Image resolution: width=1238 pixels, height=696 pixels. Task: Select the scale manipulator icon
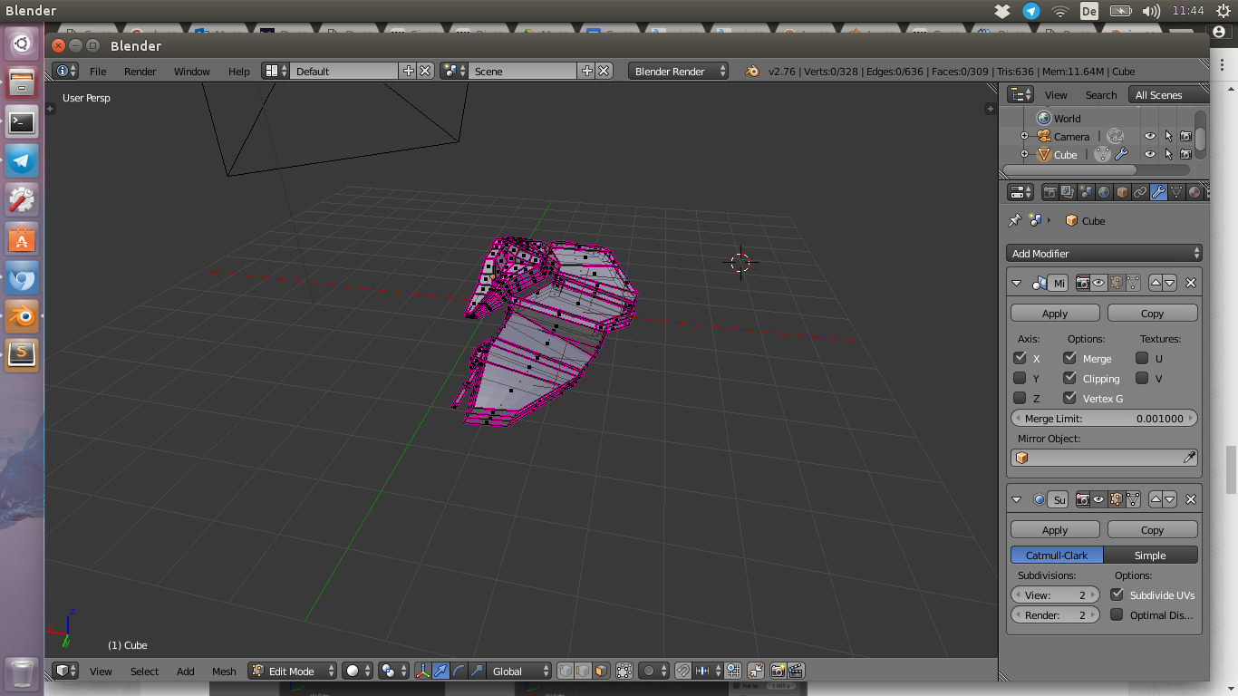click(x=477, y=671)
